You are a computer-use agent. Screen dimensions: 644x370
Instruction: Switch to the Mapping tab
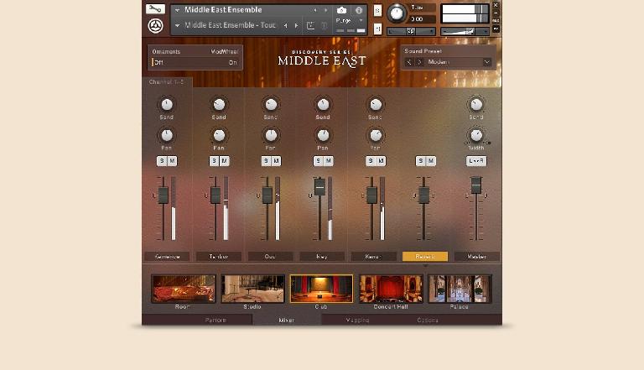point(357,320)
